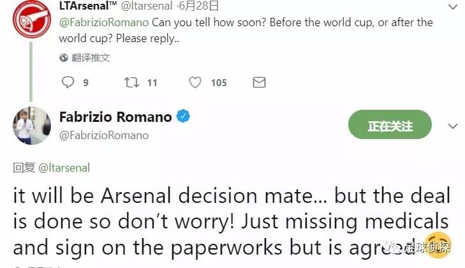The width and height of the screenshot is (465, 268).
Task: Click the Fabrizio Romano display name
Action: click(115, 117)
